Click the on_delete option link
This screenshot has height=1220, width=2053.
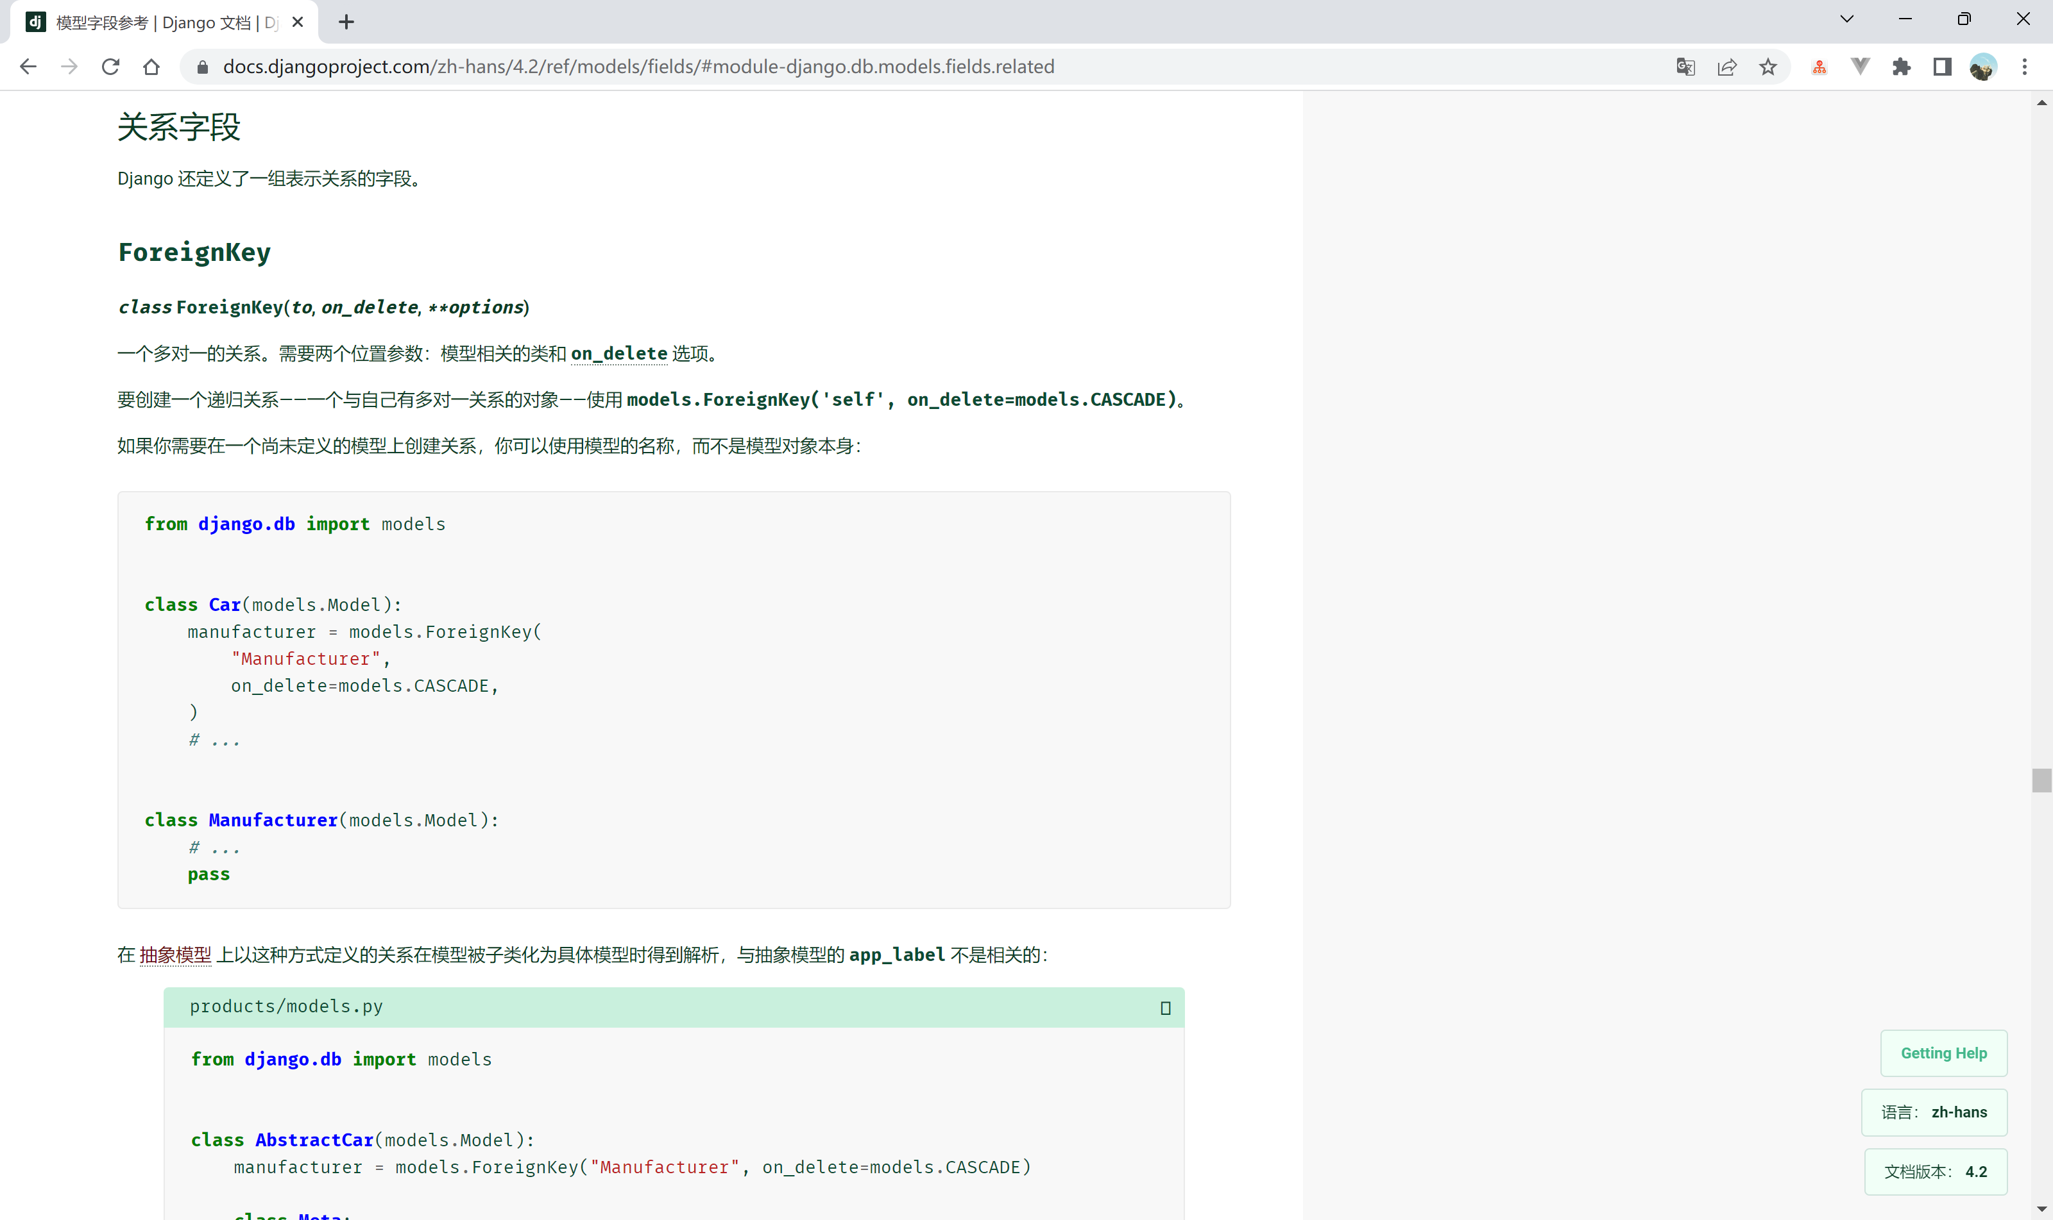tap(618, 353)
